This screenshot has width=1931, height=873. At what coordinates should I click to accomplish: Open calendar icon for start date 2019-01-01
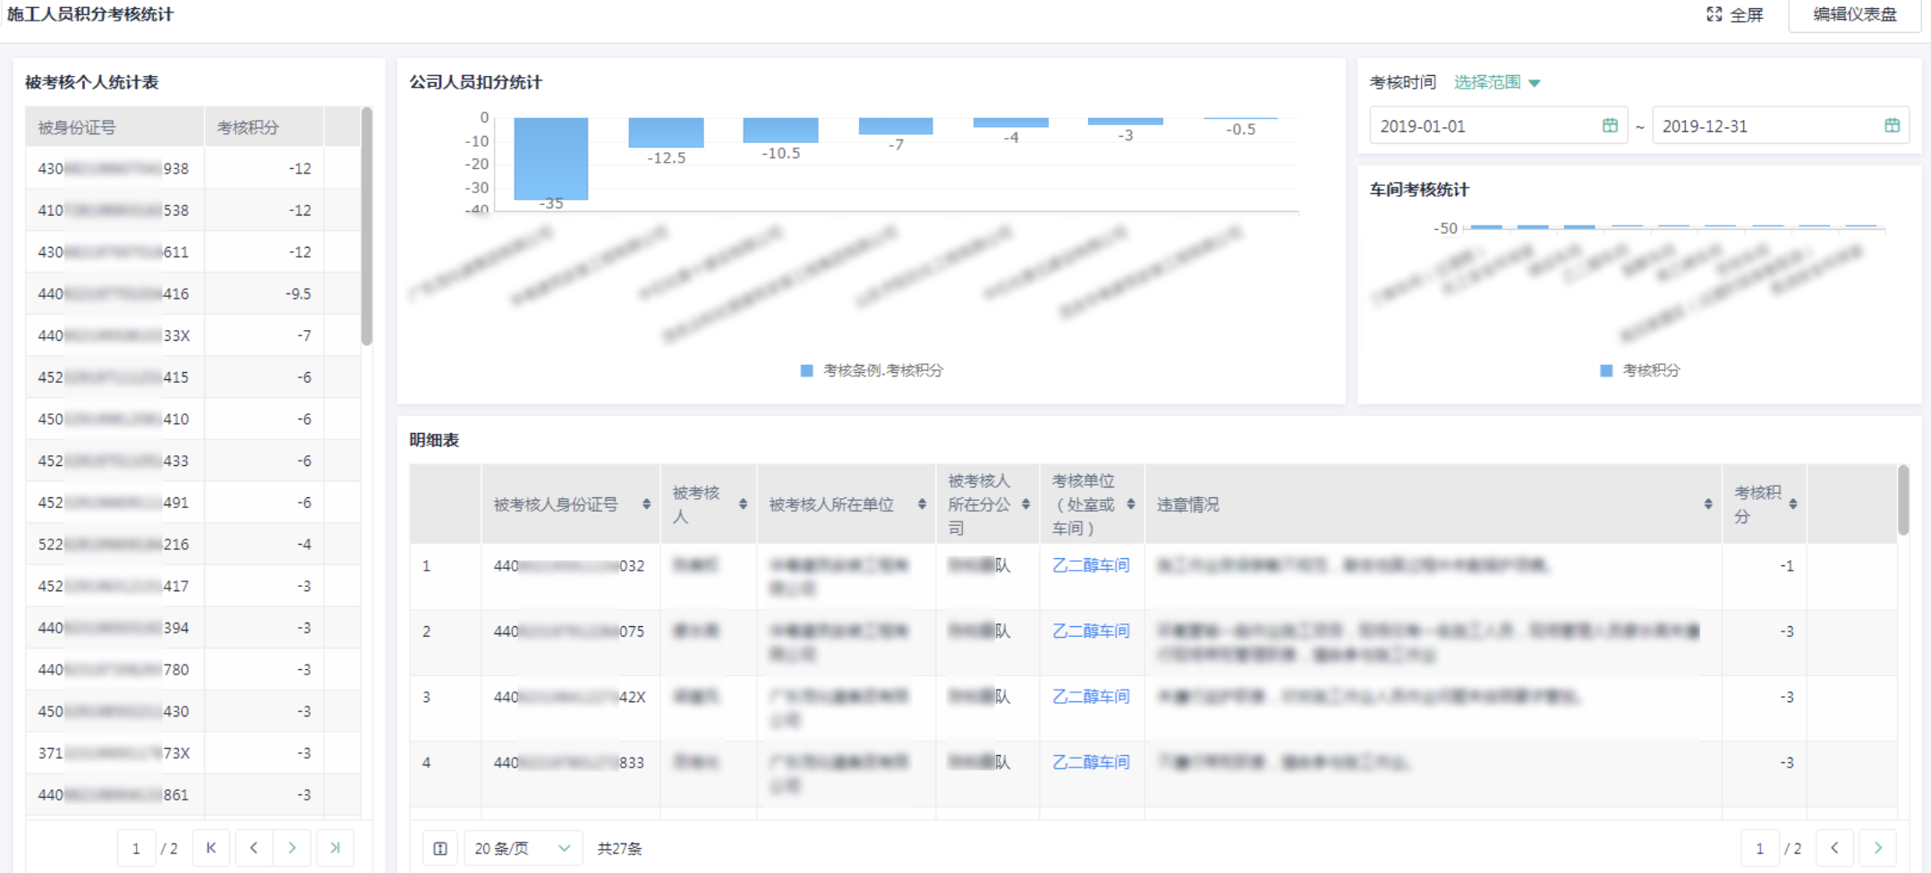(x=1610, y=125)
